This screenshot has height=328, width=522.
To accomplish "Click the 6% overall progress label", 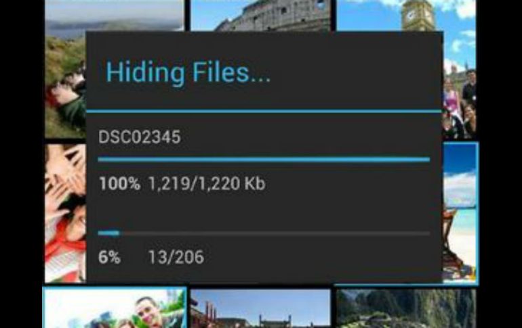I will pos(109,257).
